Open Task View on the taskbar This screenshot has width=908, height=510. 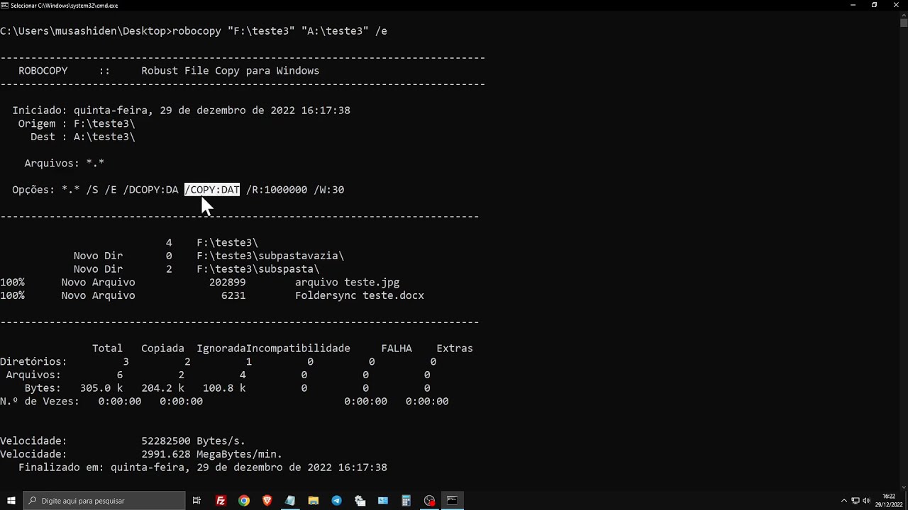(197, 501)
